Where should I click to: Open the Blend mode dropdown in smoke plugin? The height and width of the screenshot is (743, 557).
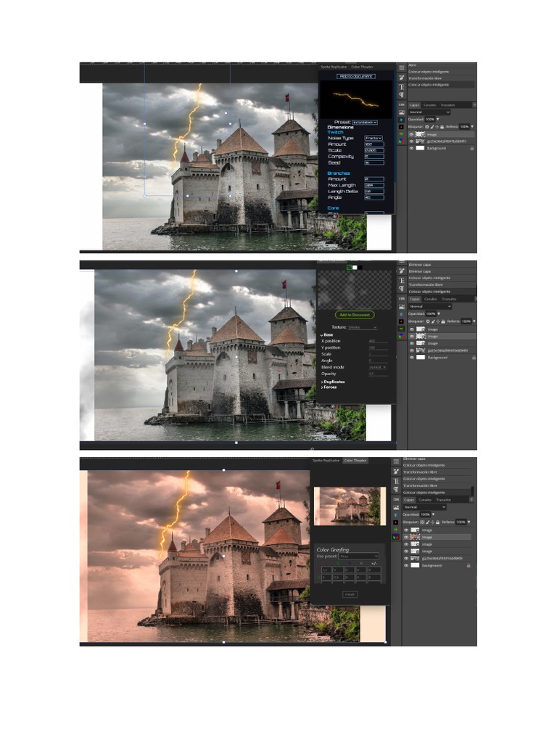(x=378, y=367)
